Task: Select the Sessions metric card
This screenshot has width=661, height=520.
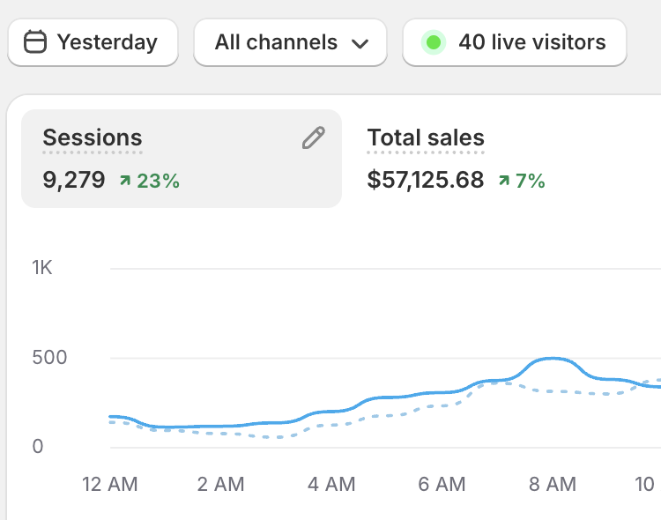Action: [x=182, y=159]
